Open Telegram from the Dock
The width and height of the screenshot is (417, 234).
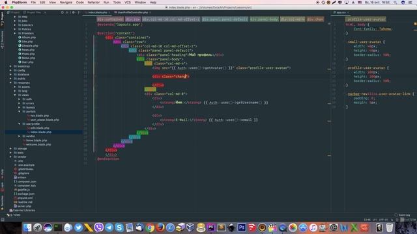click(109, 227)
